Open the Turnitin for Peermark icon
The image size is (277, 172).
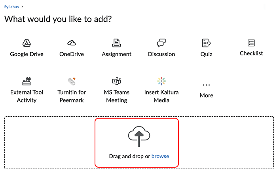(72, 81)
